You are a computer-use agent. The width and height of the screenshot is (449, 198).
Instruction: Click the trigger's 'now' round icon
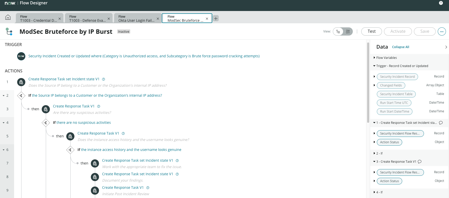click(x=21, y=56)
